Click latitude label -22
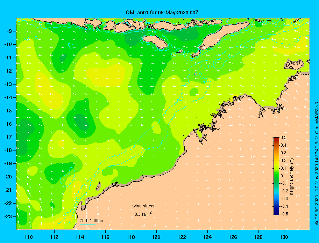 coord(8,203)
